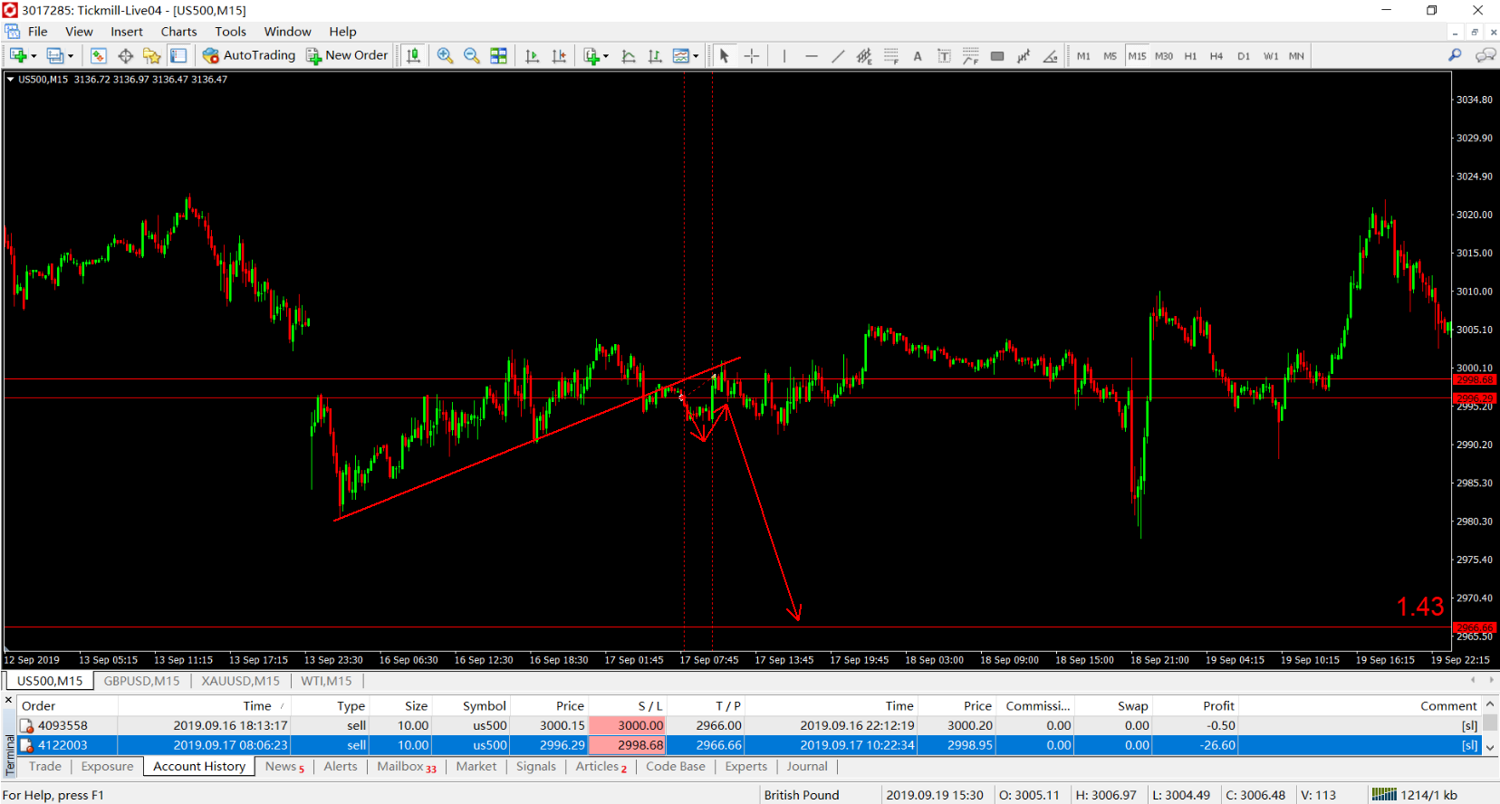Open the Trade tab in terminal
Screen dimensions: 1500x804
coord(45,766)
